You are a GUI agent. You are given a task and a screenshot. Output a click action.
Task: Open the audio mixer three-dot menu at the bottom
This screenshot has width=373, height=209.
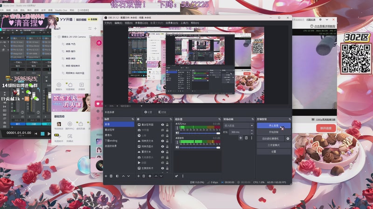pos(183,176)
